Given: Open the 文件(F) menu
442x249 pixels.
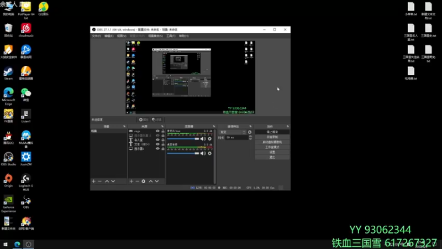Looking at the screenshot, I should coord(96,36).
